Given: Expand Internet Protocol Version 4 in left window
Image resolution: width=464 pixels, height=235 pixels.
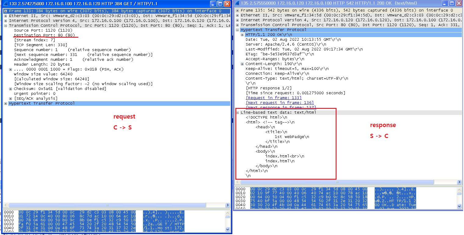Looking at the screenshot, I should (x=6, y=21).
